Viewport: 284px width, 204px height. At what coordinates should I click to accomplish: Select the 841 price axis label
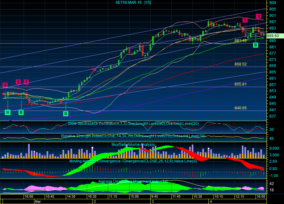(273, 110)
